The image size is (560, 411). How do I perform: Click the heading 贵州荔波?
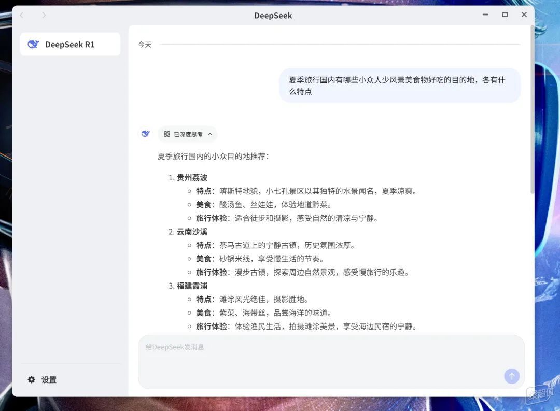click(192, 177)
